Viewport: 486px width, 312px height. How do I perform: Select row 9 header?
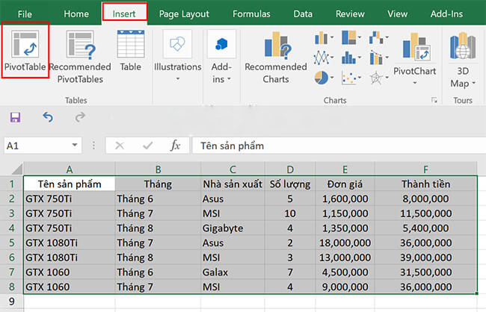(x=11, y=302)
